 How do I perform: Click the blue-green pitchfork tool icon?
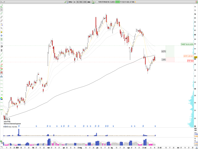2,76
